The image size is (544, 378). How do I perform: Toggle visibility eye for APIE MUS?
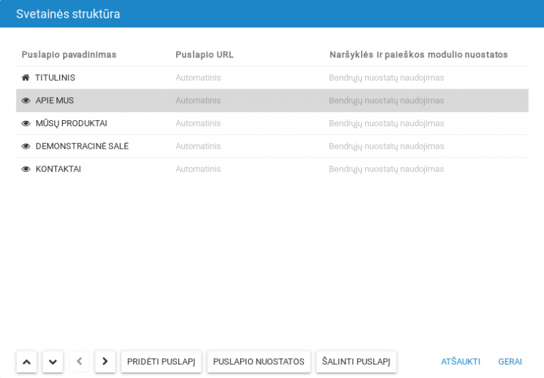[x=26, y=100]
